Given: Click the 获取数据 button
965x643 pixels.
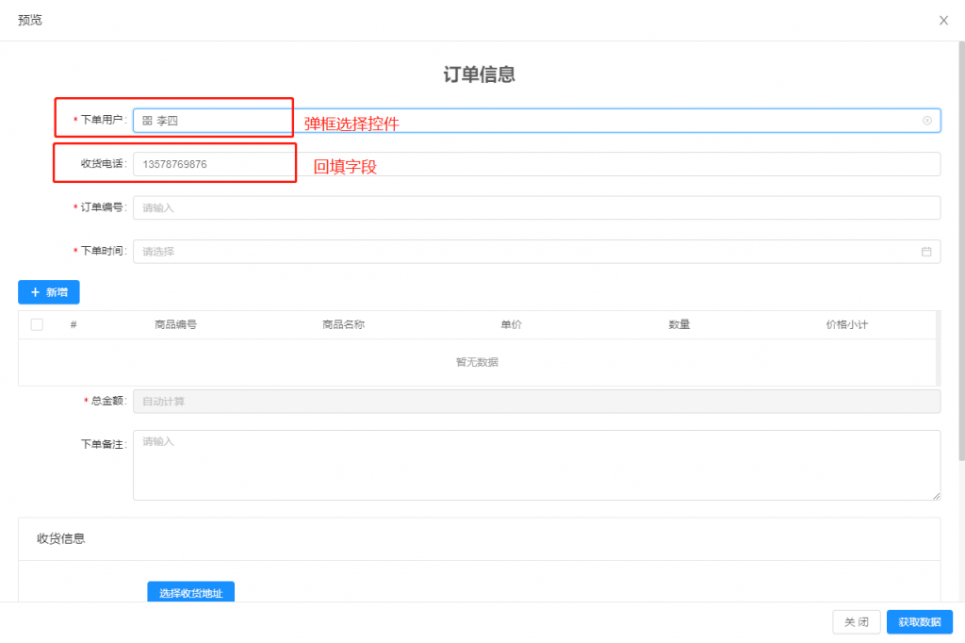Looking at the screenshot, I should (919, 622).
